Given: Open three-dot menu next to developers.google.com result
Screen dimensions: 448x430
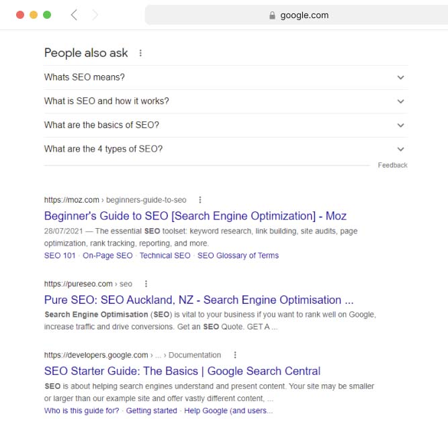Looking at the screenshot, I should [234, 355].
